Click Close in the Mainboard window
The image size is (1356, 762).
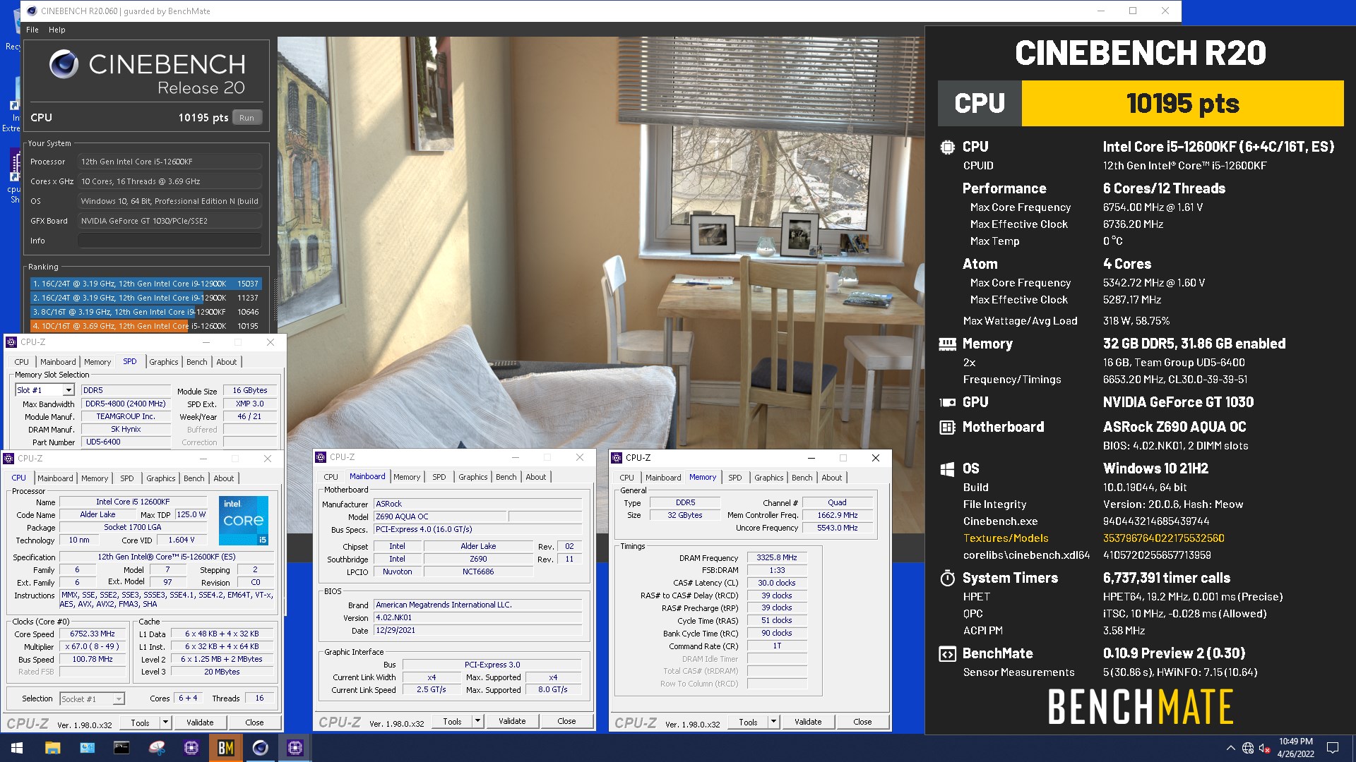(x=566, y=722)
